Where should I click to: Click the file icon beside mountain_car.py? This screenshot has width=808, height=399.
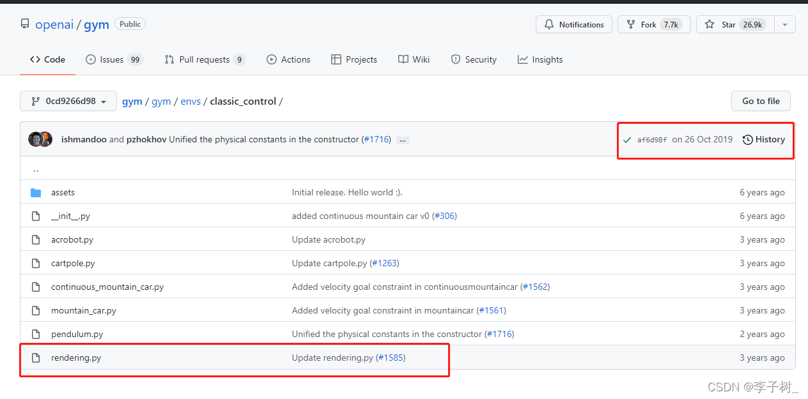[x=36, y=310]
